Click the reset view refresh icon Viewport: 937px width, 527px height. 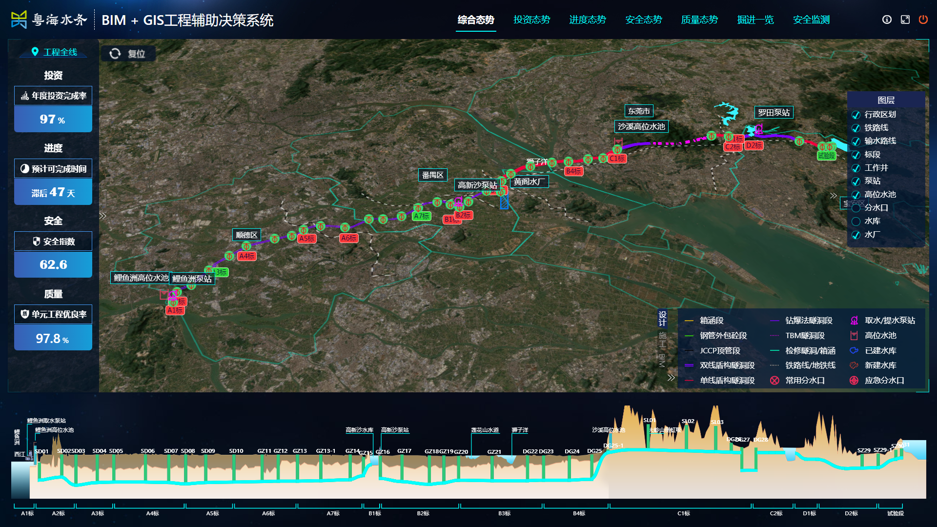point(115,54)
